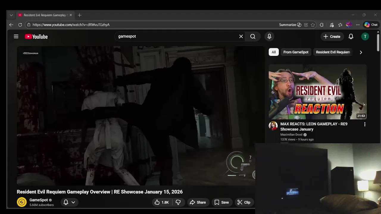The height and width of the screenshot is (214, 381).
Task: View site information lock icon
Action: [29, 25]
